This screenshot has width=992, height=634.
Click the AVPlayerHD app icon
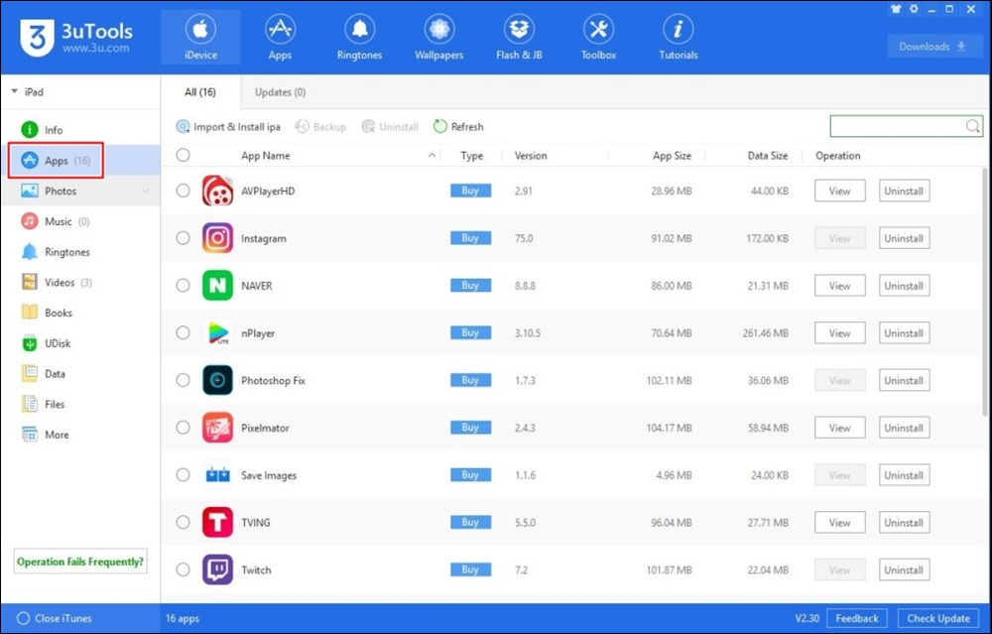(217, 190)
